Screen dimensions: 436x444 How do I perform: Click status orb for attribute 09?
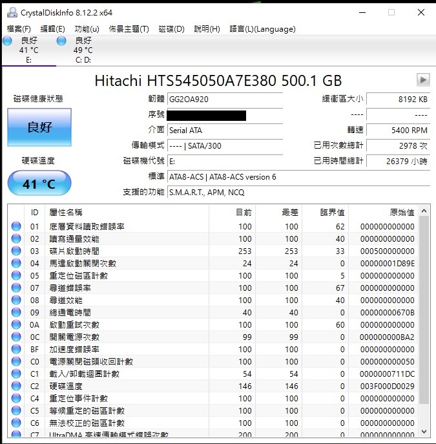pos(16,312)
